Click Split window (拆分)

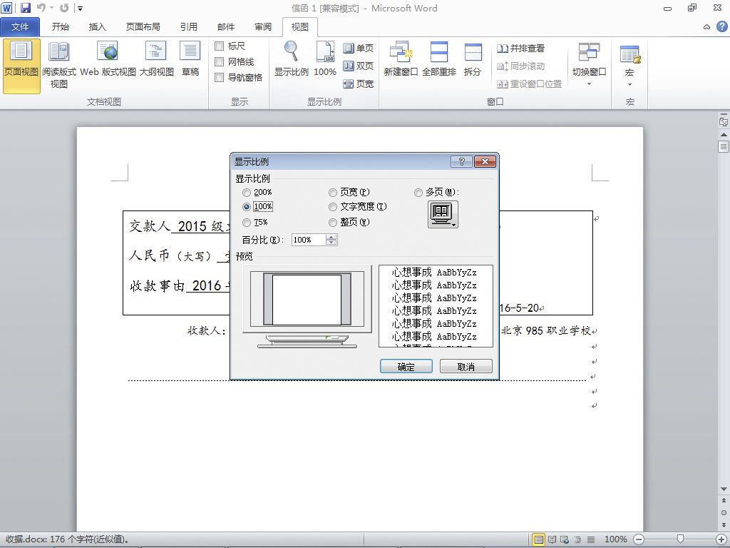473,60
